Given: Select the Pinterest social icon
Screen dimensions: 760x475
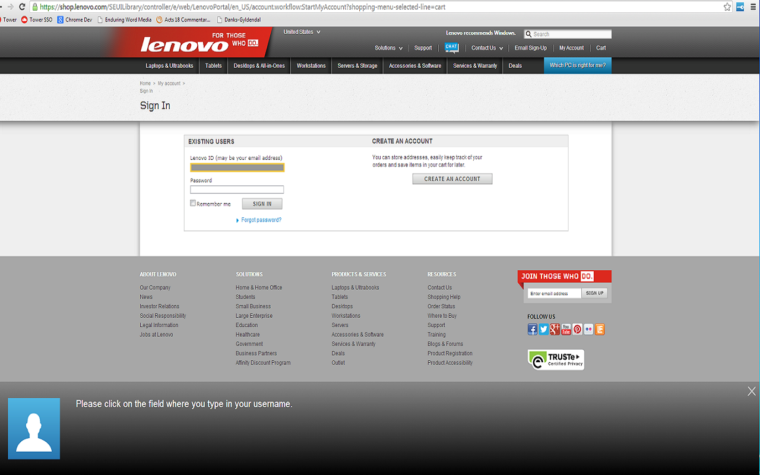Looking at the screenshot, I should pos(577,330).
